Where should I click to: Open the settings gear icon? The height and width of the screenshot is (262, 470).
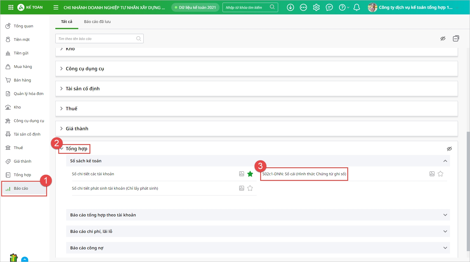316,7
